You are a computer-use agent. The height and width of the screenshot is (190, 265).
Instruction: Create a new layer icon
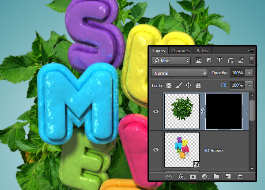point(228,177)
